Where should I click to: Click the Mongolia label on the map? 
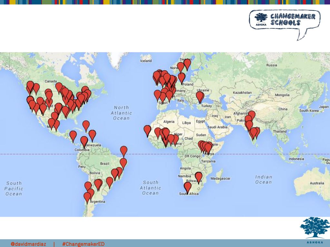click(282, 95)
